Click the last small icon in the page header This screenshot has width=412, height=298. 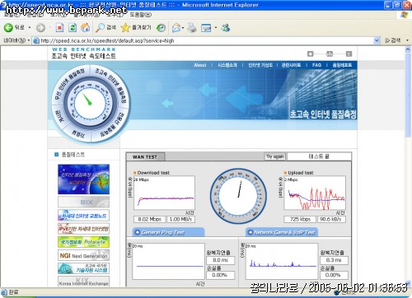click(349, 54)
